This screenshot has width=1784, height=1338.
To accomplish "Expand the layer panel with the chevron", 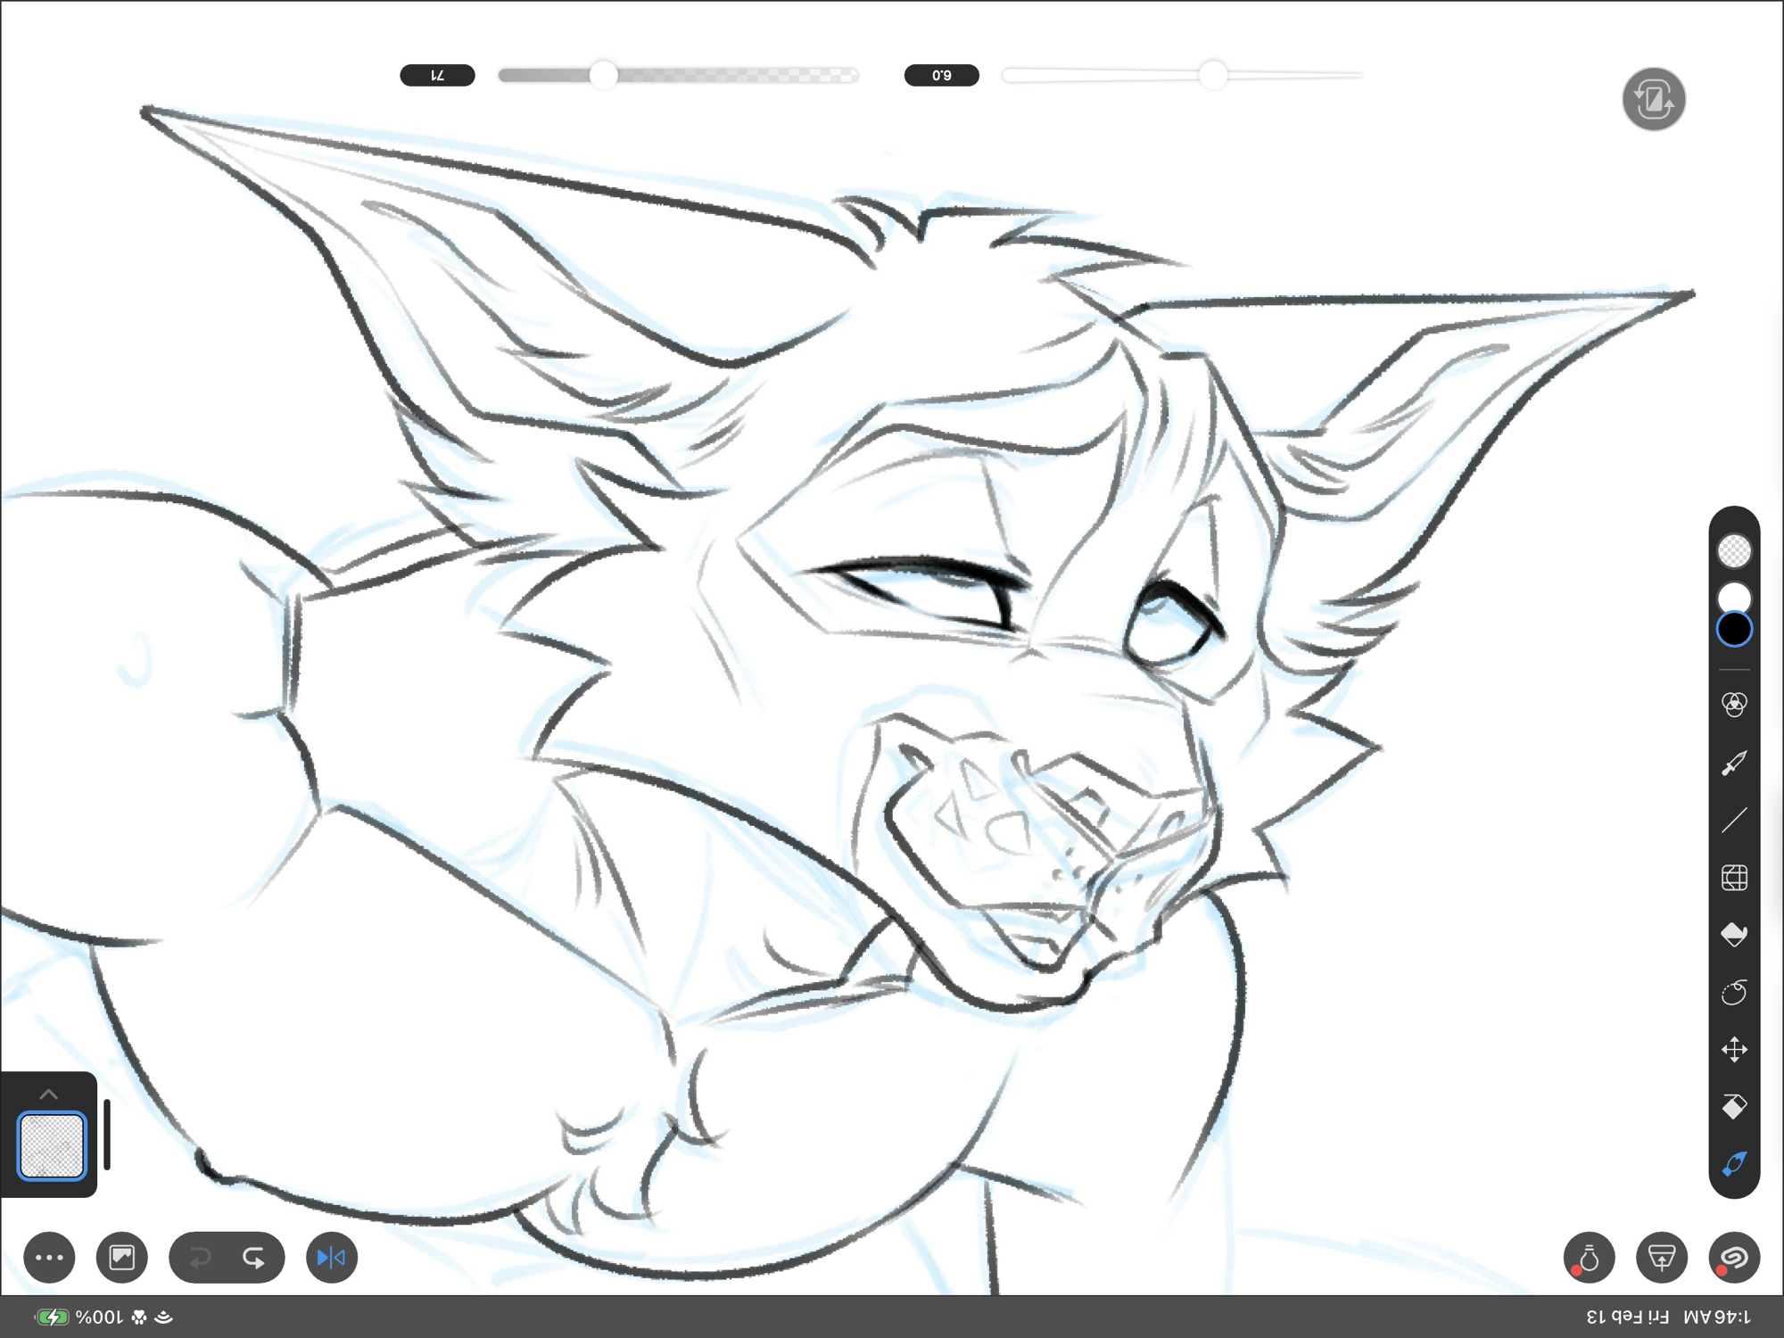I will [49, 1094].
